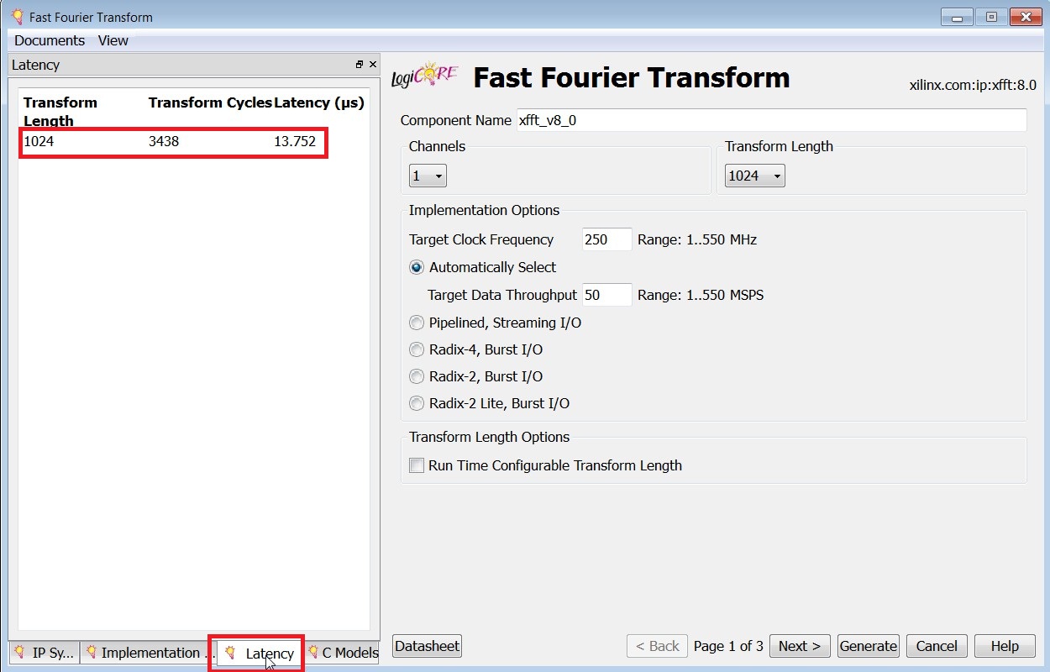
Task: Click the lightbulb icon on the IP Sy... tab
Action: pos(18,653)
